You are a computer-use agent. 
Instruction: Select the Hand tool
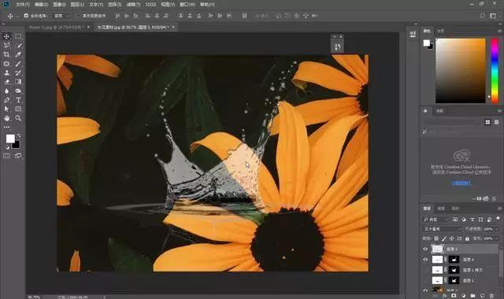click(6, 118)
